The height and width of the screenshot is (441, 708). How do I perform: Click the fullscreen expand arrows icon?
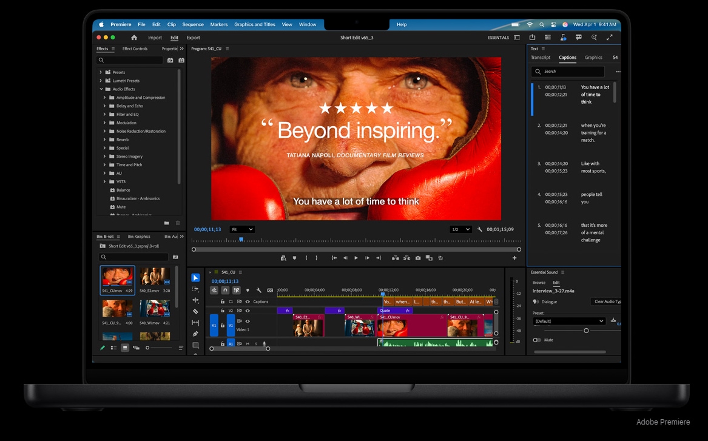click(x=609, y=38)
